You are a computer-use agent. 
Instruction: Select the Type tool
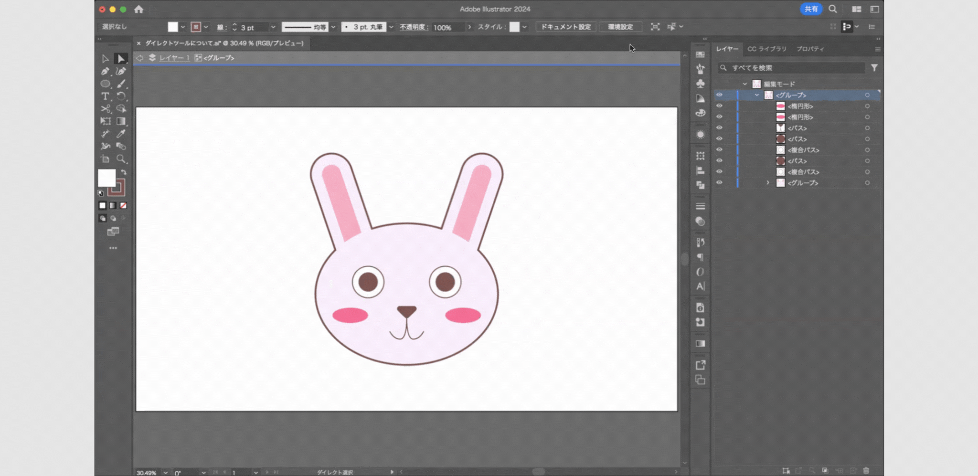pos(105,96)
